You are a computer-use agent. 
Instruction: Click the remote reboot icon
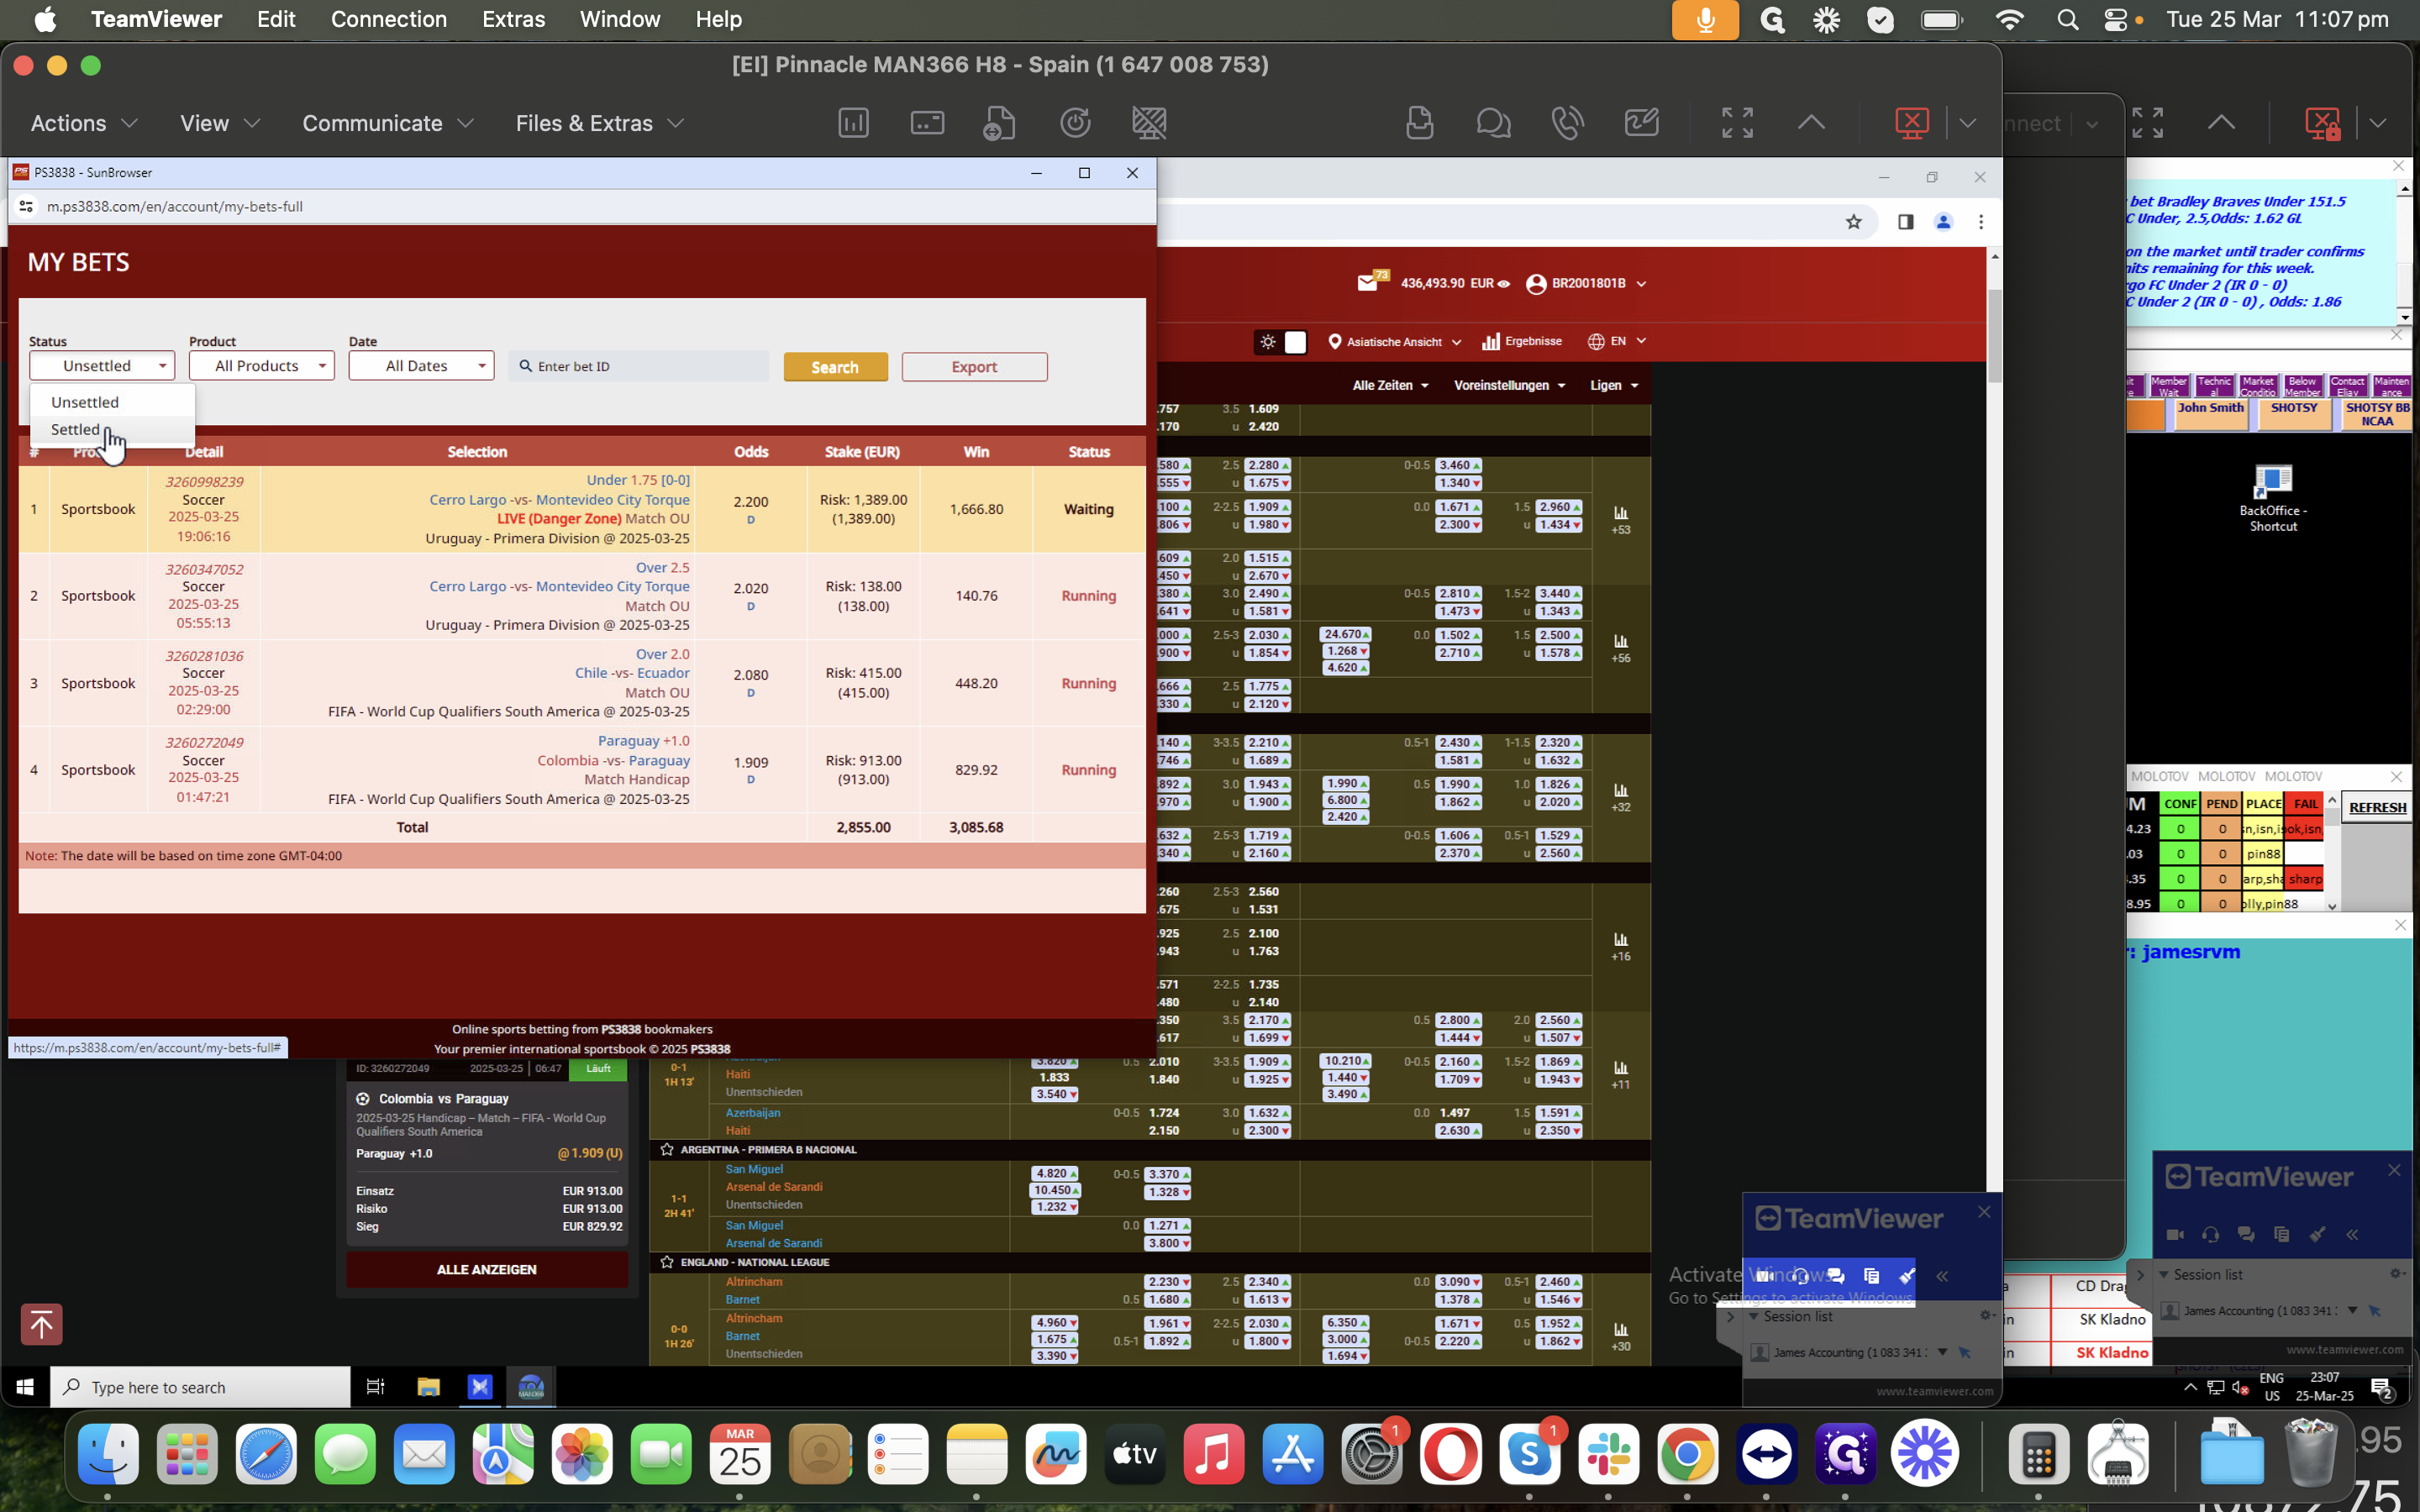[1074, 123]
